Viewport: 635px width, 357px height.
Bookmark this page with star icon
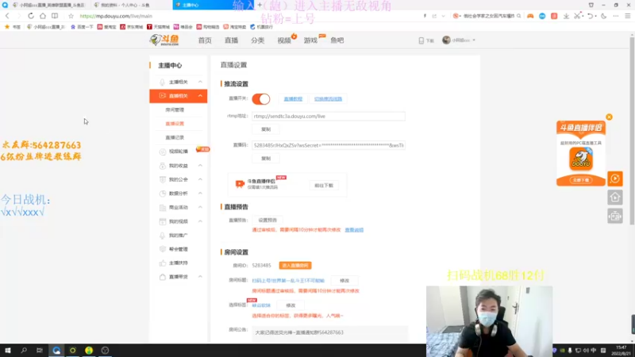(71, 16)
